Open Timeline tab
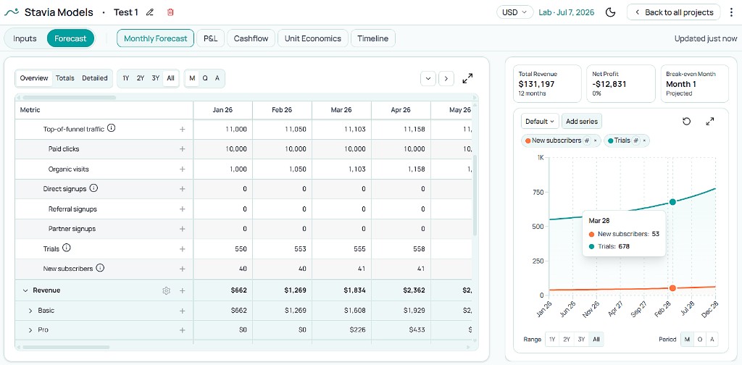 click(373, 39)
